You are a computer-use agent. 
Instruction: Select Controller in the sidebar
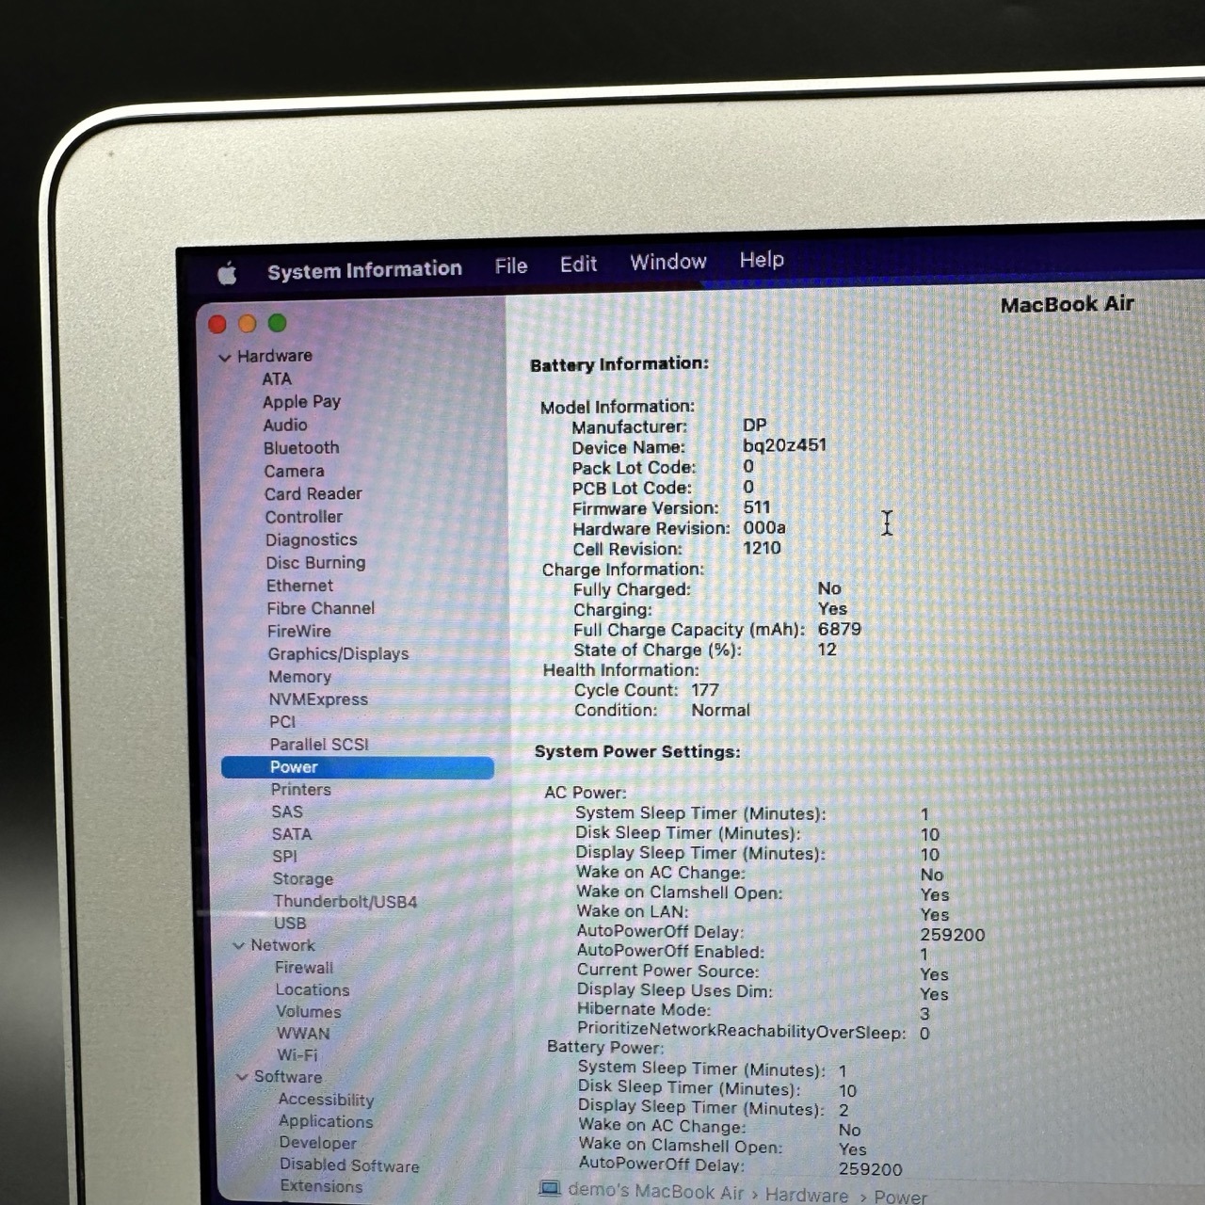point(303,517)
